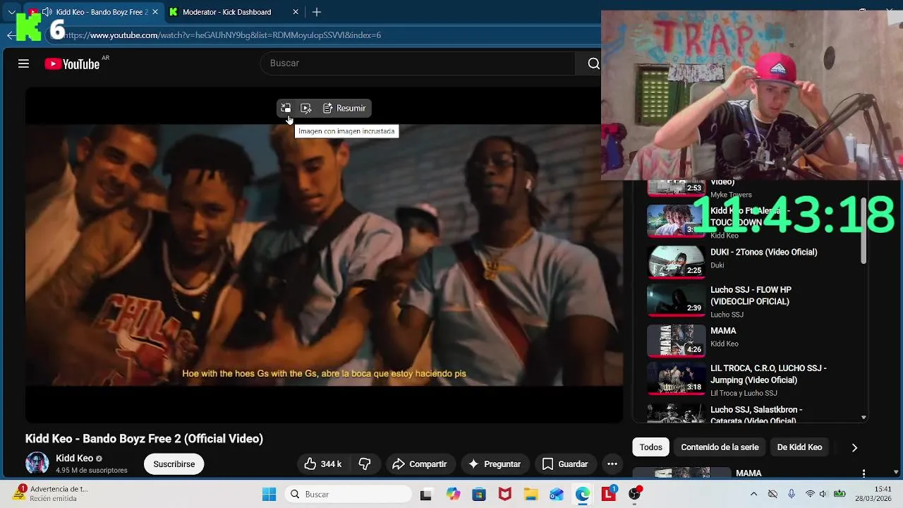Open the red L app on the taskbar

608,495
